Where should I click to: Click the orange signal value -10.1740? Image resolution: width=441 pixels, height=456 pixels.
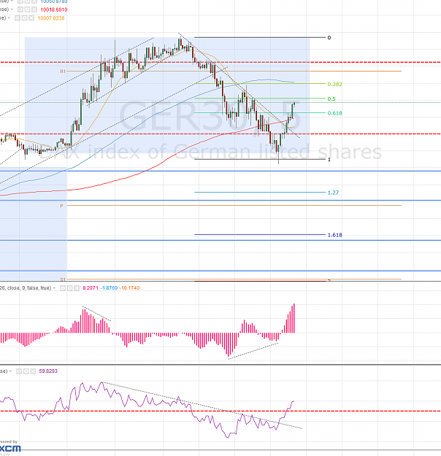click(129, 288)
